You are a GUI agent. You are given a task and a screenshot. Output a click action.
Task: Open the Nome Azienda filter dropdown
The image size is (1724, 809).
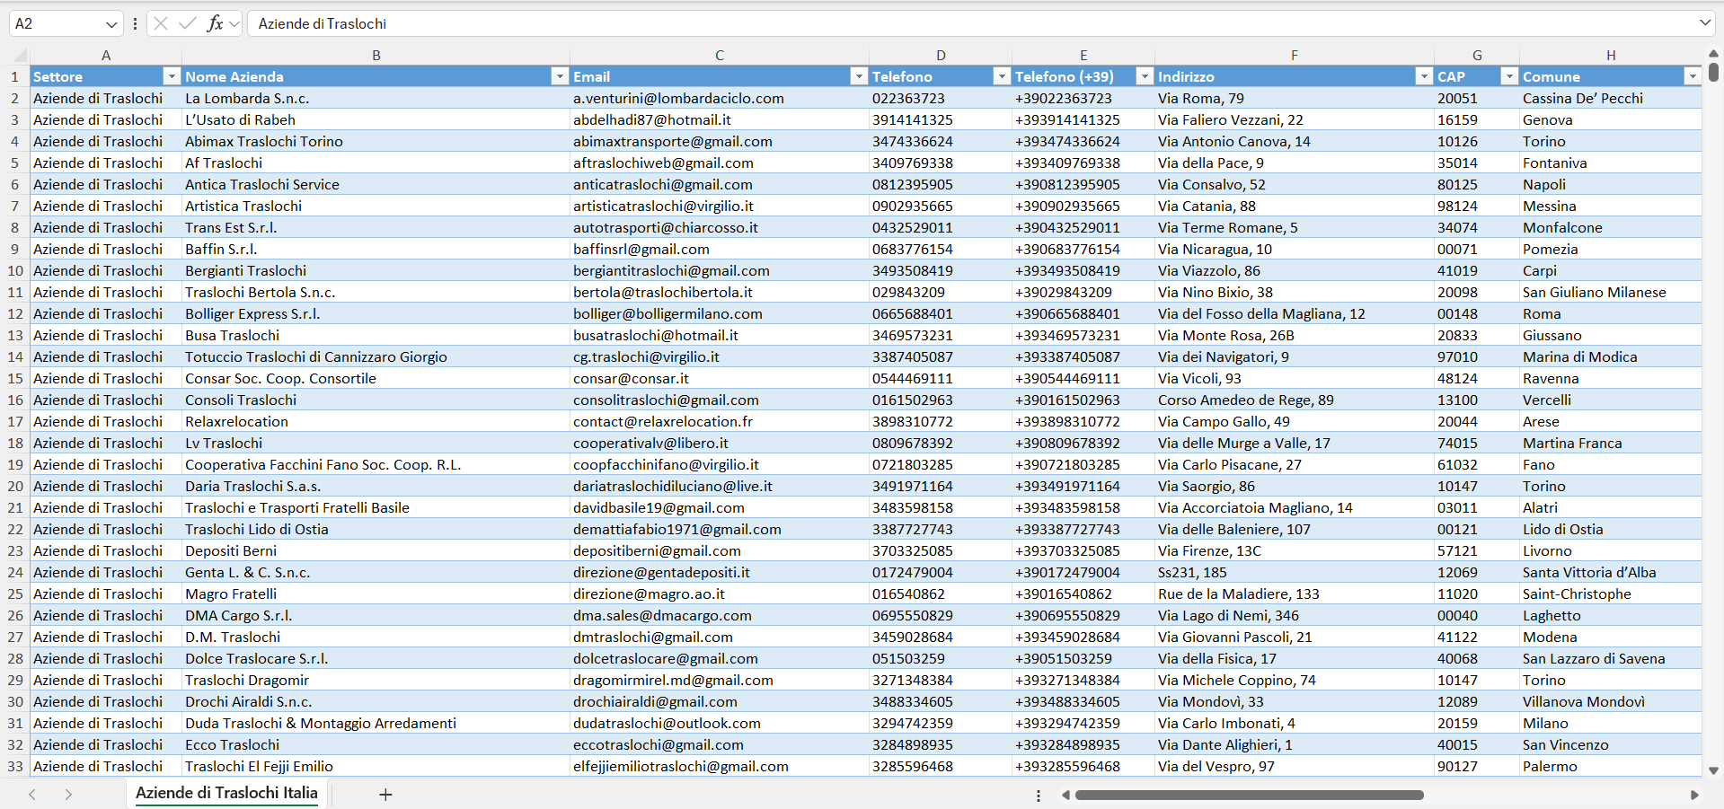point(559,76)
